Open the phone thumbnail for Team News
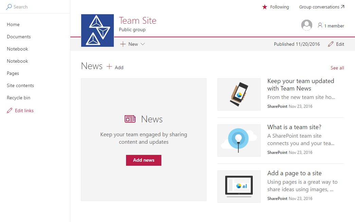 point(239,94)
